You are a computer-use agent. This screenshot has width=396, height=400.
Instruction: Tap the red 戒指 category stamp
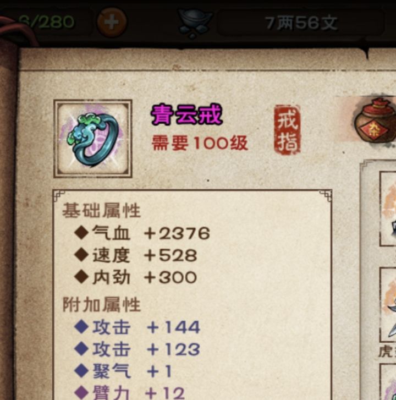[x=287, y=130]
